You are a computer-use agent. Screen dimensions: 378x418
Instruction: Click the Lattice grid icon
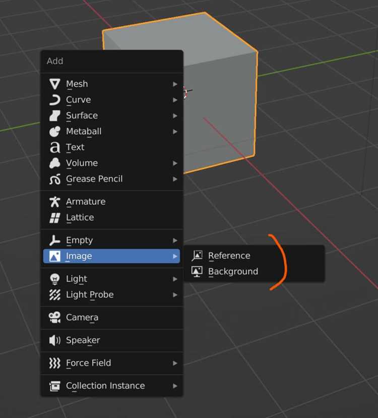click(54, 217)
